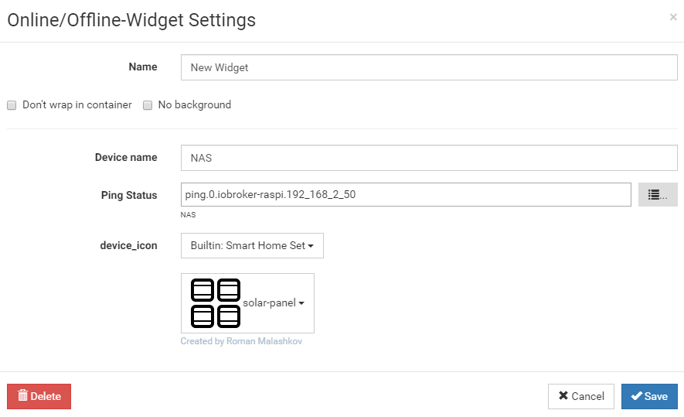
Task: Click the trash icon on the Delete button
Action: [22, 395]
